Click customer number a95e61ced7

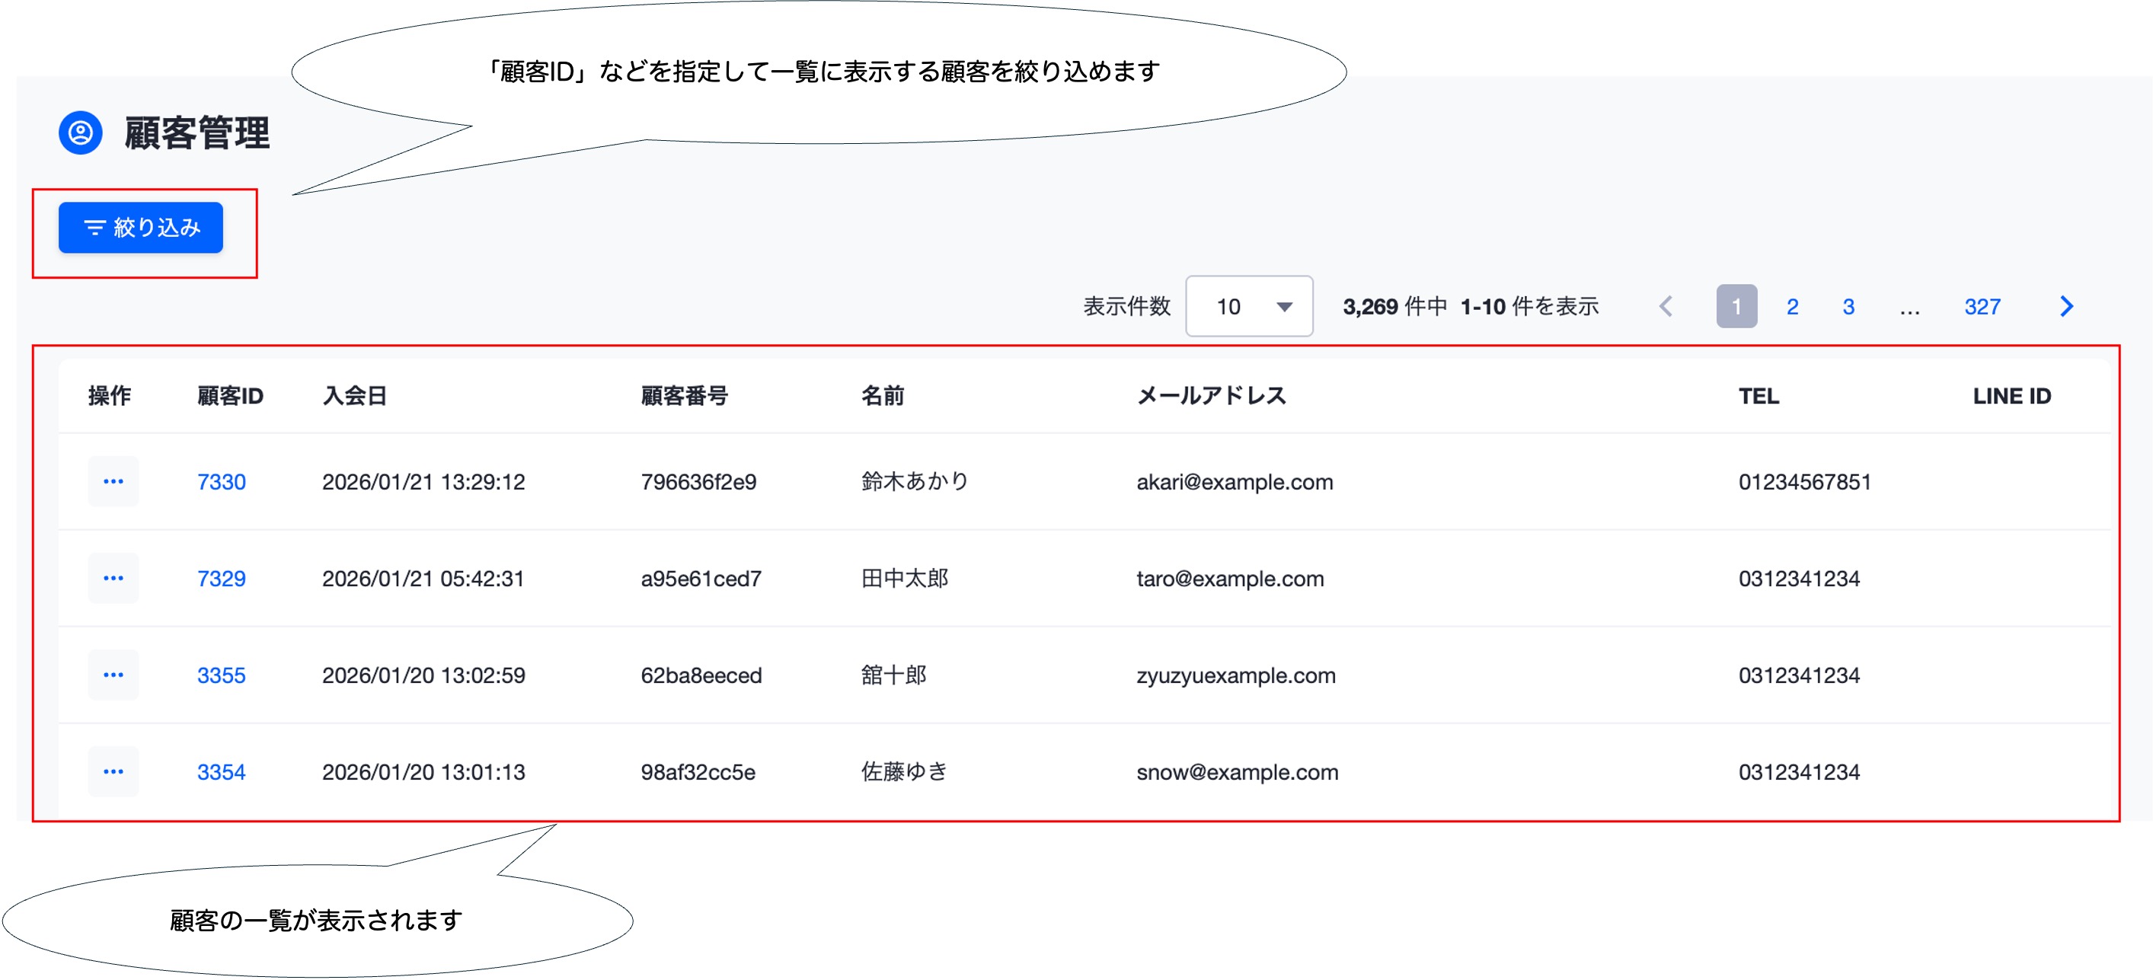click(701, 579)
